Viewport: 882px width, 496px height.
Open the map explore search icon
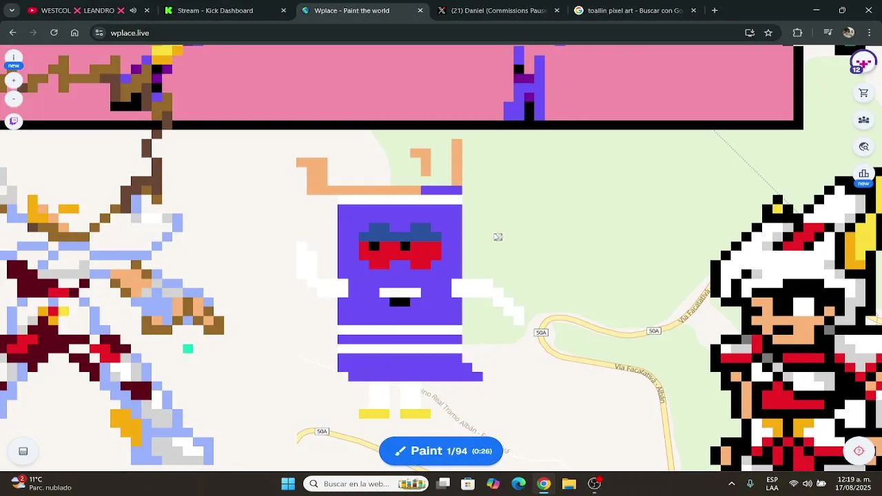coord(863,147)
